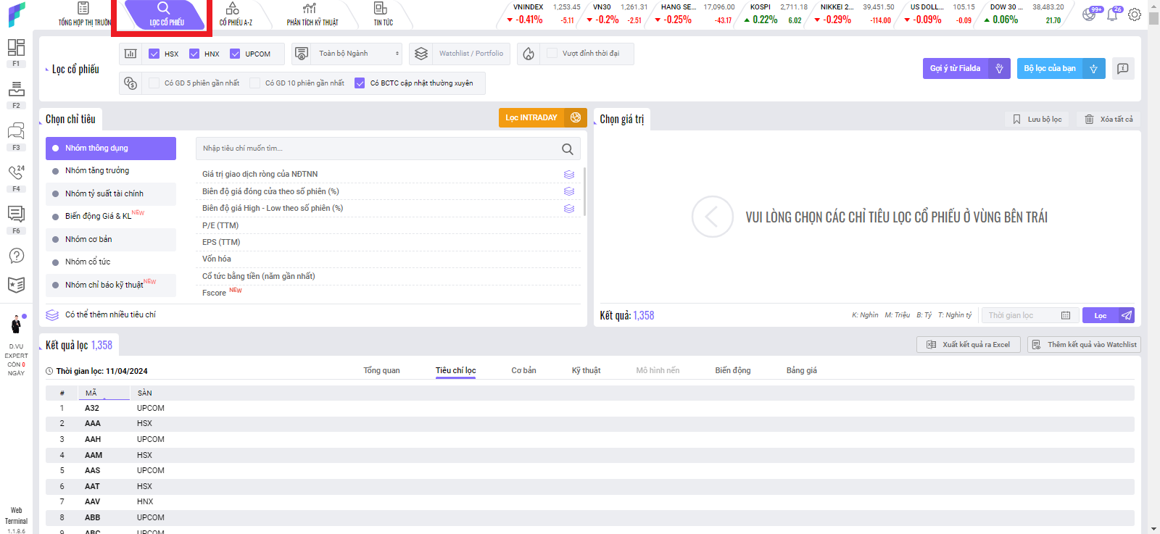This screenshot has width=1160, height=534.
Task: Uncheck the UPCOM exchange checkbox
Action: 235,54
